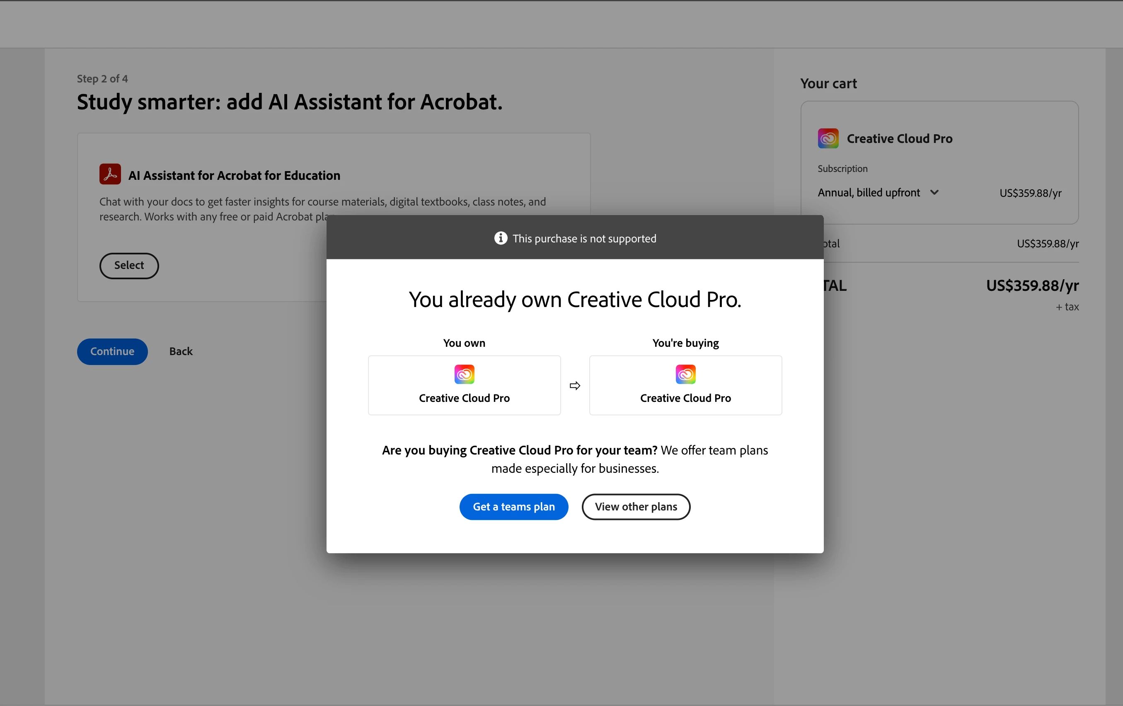Click the US$359.88/yr total price
Viewport: 1123px width, 706px height.
(1032, 285)
